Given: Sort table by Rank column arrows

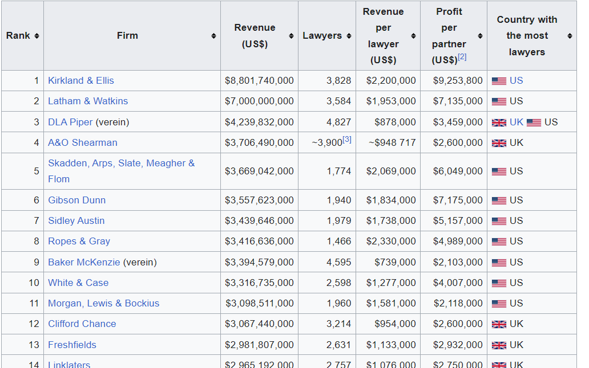Looking at the screenshot, I should click(37, 36).
